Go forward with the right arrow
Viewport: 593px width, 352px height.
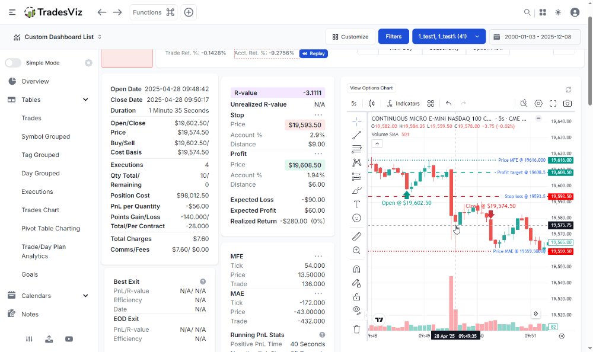click(117, 12)
